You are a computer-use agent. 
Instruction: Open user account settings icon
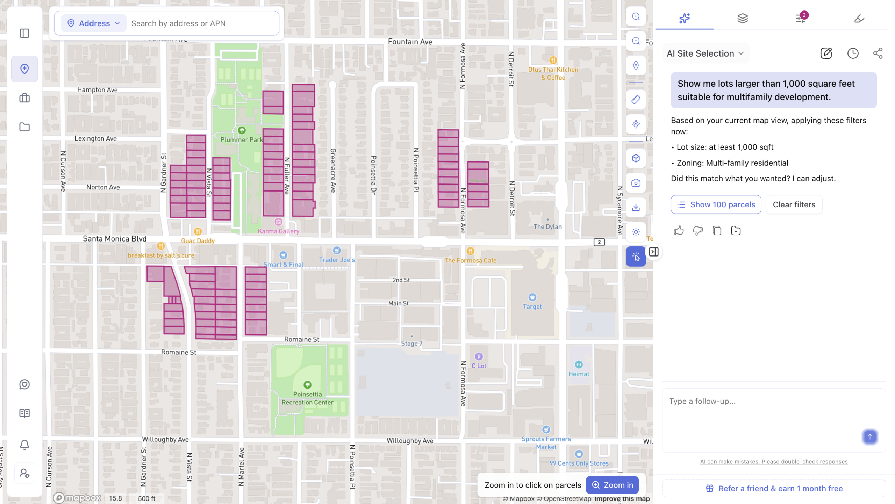(24, 474)
